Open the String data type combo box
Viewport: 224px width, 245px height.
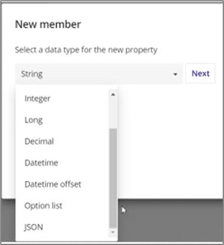(x=99, y=74)
